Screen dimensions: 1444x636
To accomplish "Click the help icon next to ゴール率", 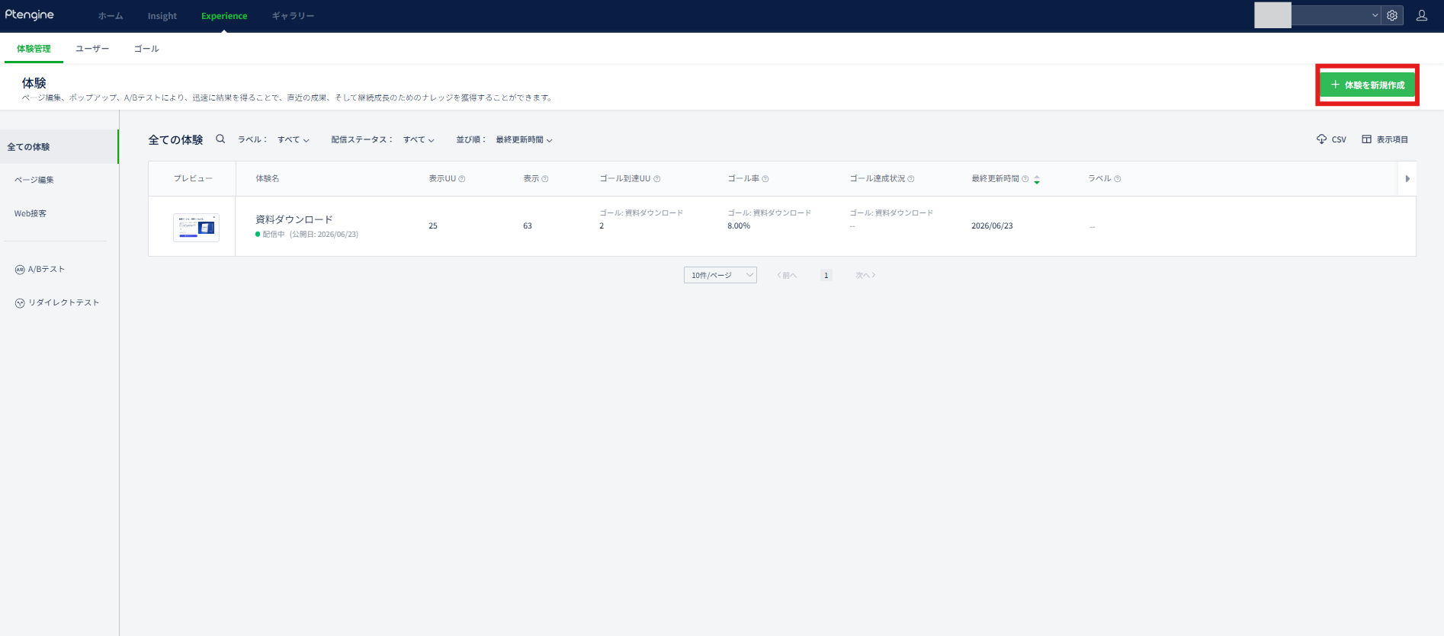I will [x=765, y=179].
